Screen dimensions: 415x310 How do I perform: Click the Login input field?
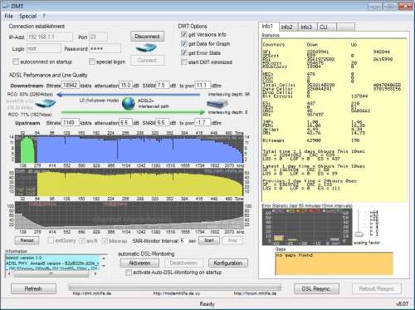[x=44, y=48]
